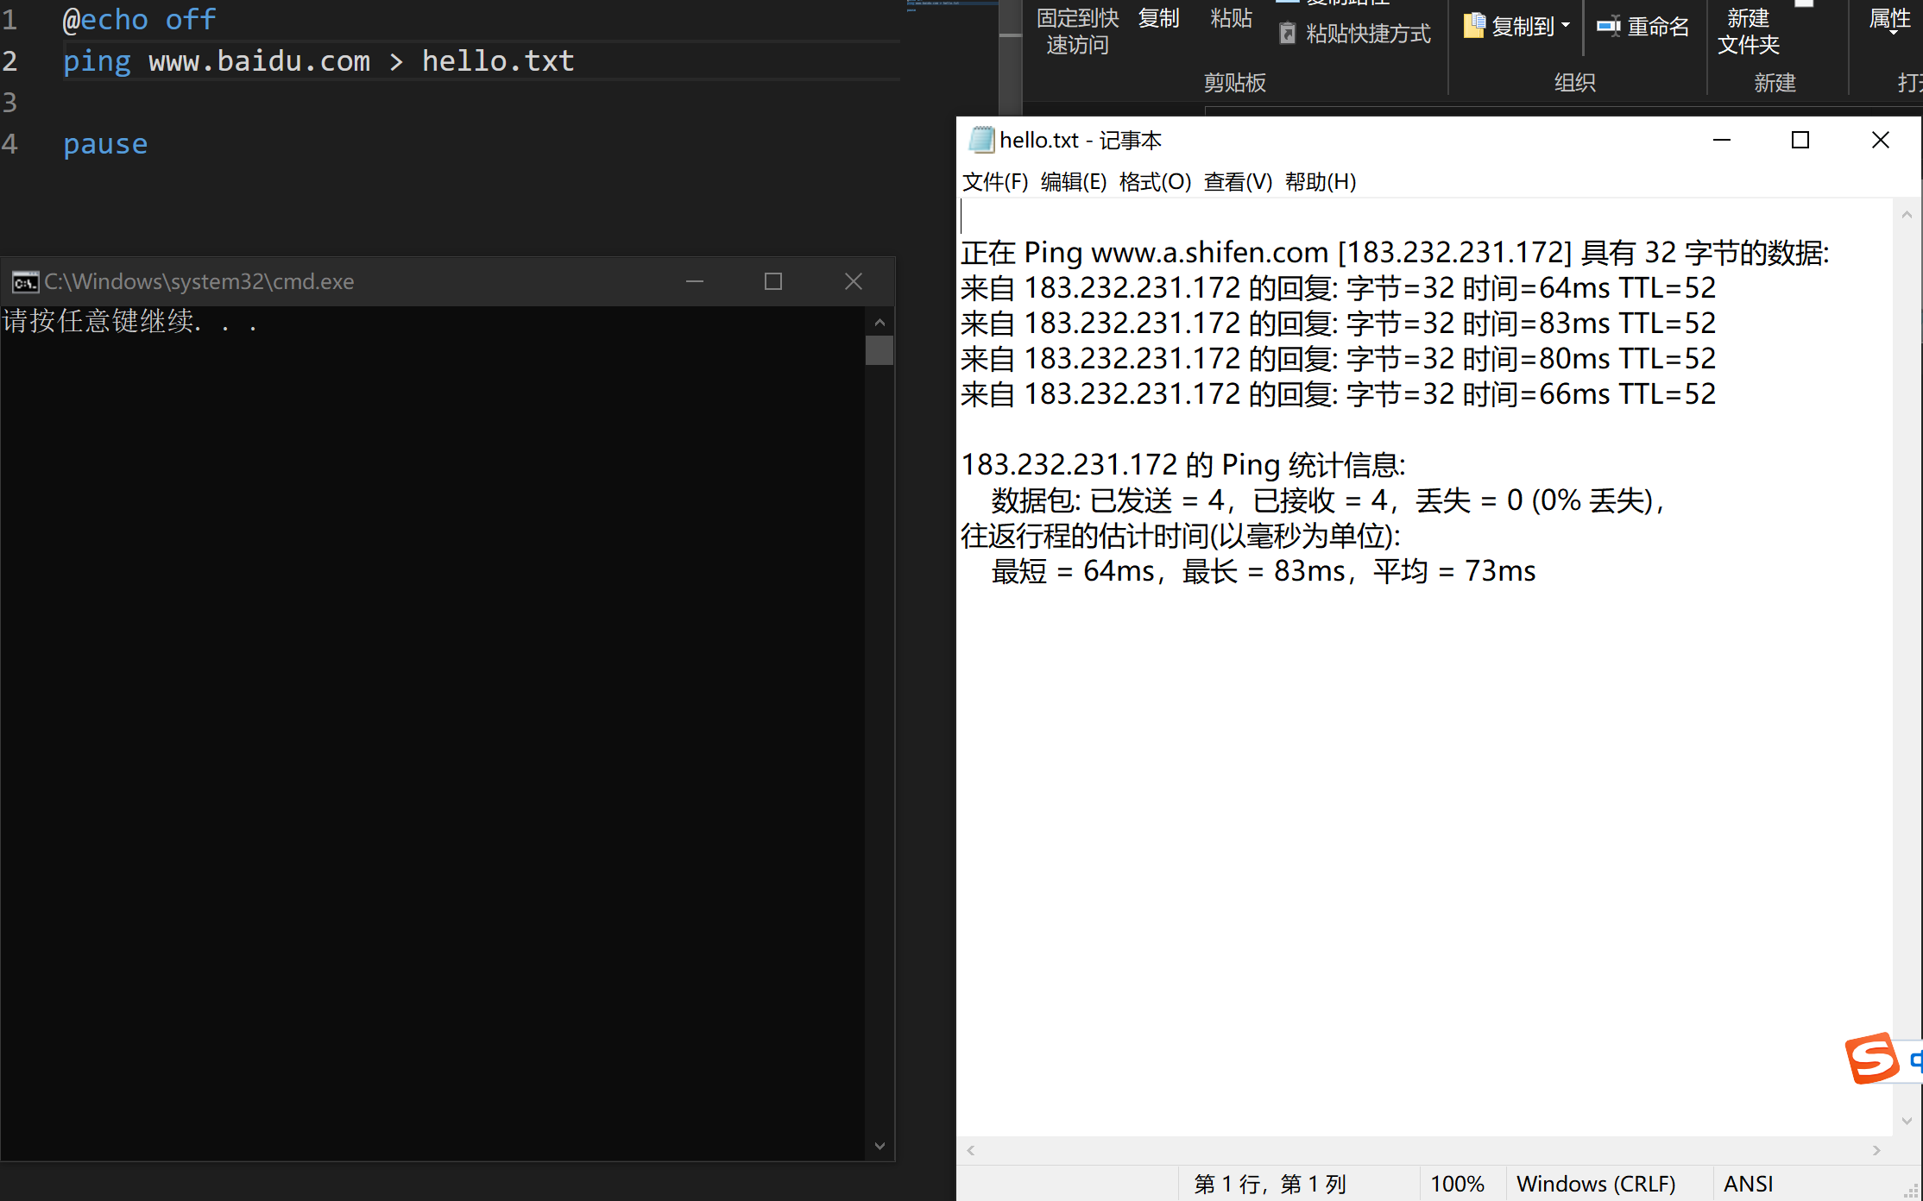The width and height of the screenshot is (1923, 1201).
Task: Expand the 属性 dropdown arrow
Action: (1893, 32)
